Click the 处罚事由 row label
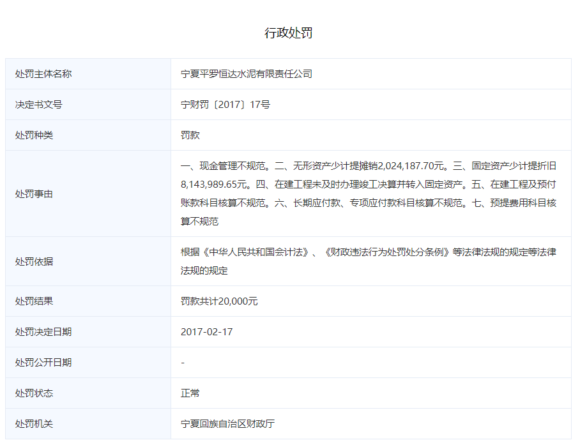The image size is (580, 447). [34, 194]
